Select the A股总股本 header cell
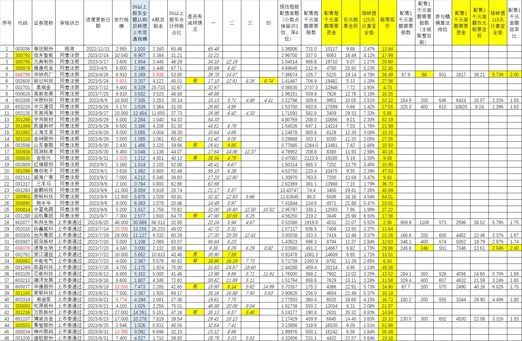Viewport: 522px width, 341px height. pos(158,23)
